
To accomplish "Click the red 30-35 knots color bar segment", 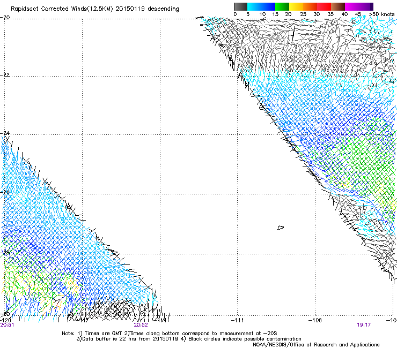I will [324, 6].
